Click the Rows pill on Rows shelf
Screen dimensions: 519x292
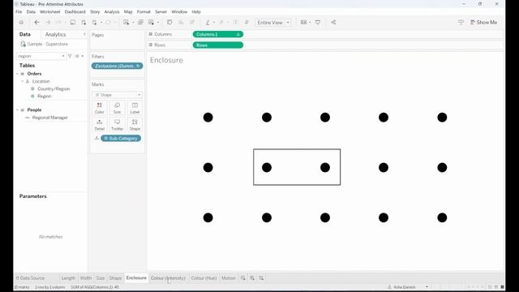[x=218, y=45]
